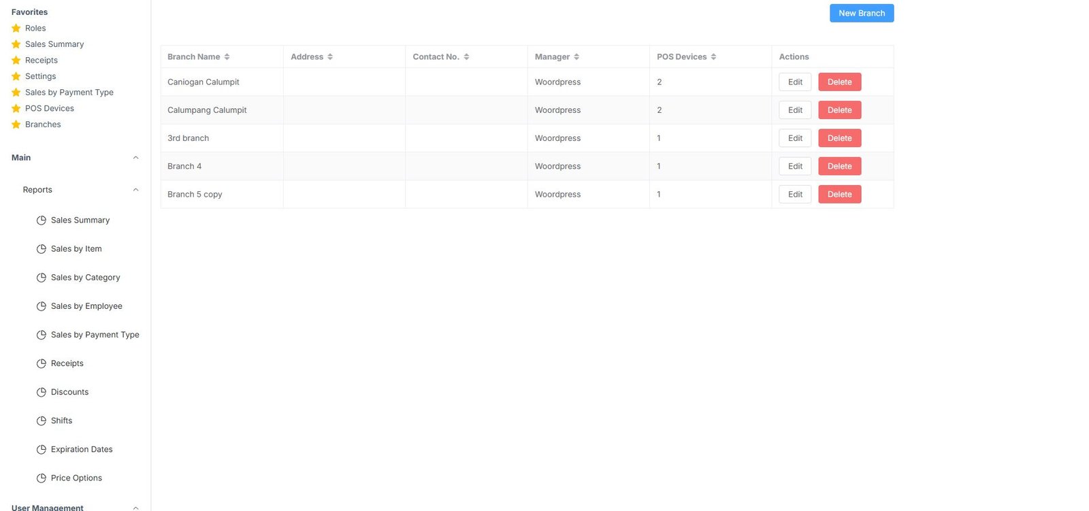Open Branches from the Favorites list
Viewport: 1089px width, 511px height.
point(43,125)
